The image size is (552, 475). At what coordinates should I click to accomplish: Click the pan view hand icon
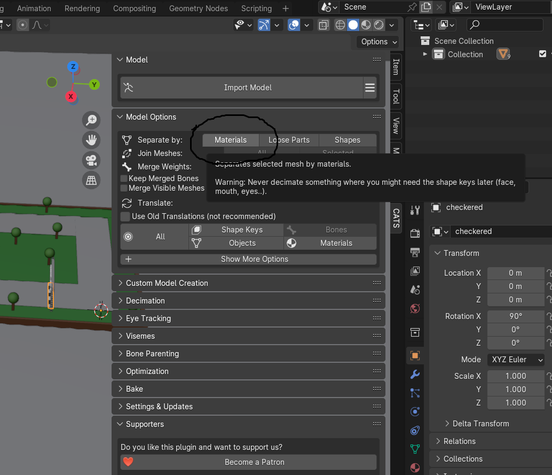91,140
